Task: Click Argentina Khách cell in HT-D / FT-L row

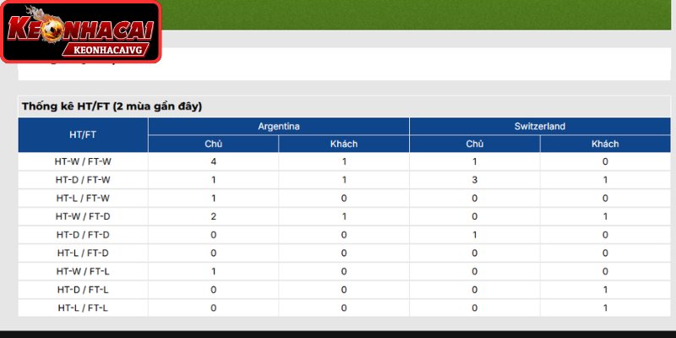Action: tap(344, 290)
